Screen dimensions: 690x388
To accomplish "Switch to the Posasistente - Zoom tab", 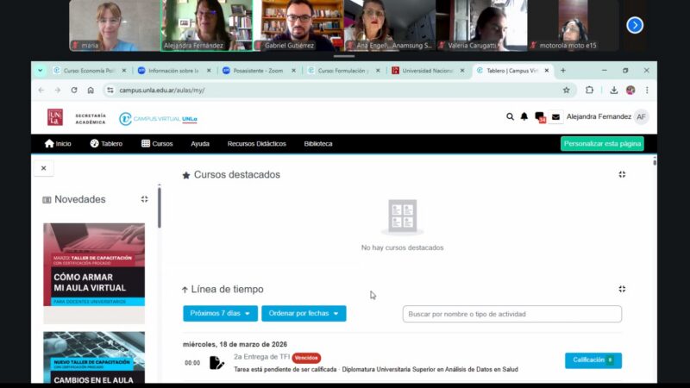I will (254, 71).
